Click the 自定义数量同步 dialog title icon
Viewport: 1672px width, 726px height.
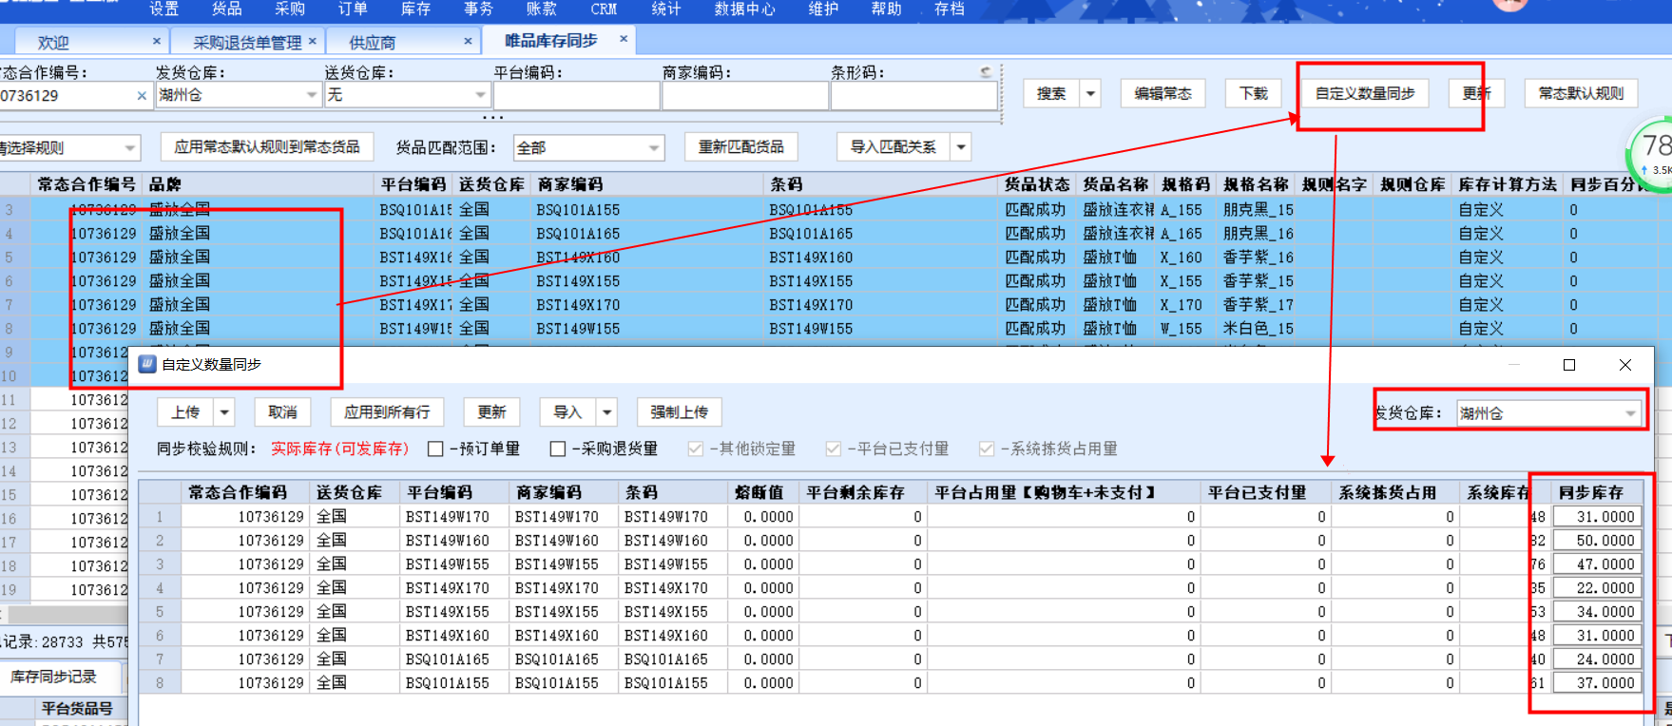[x=148, y=365]
